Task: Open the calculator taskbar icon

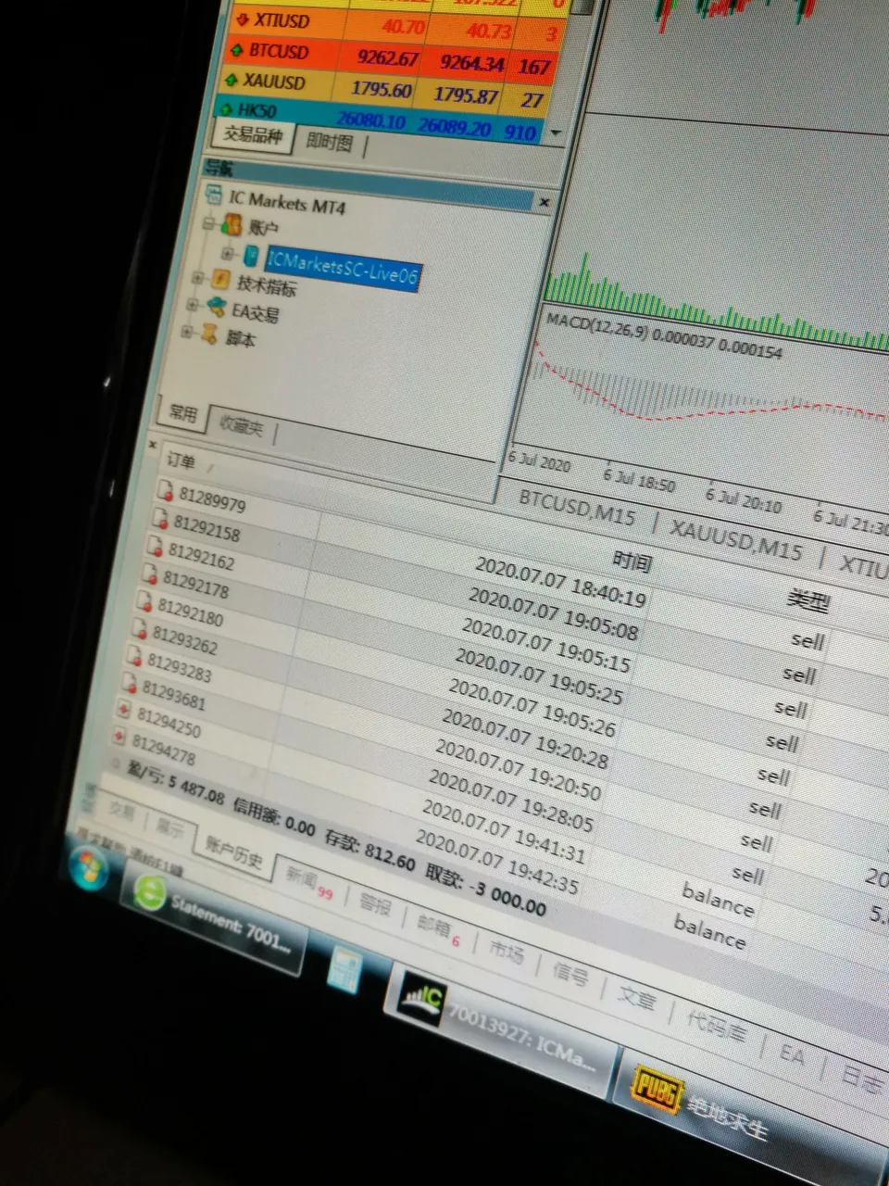Action: 344,970
